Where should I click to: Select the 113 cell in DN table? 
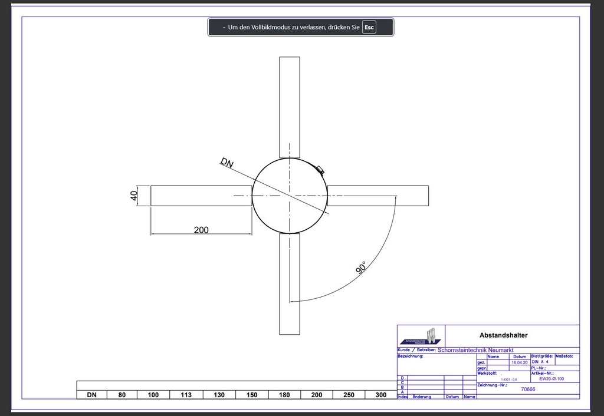click(x=186, y=395)
